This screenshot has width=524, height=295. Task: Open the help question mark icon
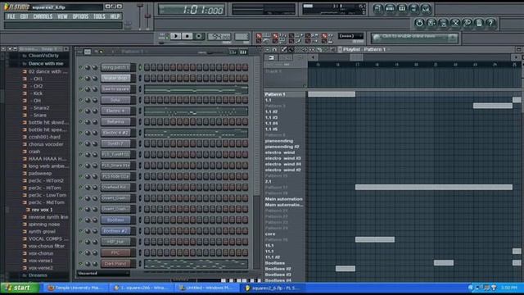[490, 23]
